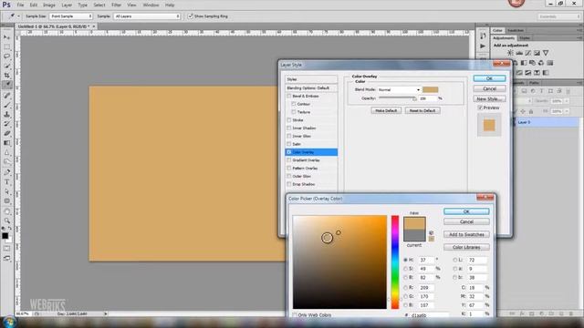Select the Crop tool
This screenshot has width=584, height=328.
[x=6, y=76]
